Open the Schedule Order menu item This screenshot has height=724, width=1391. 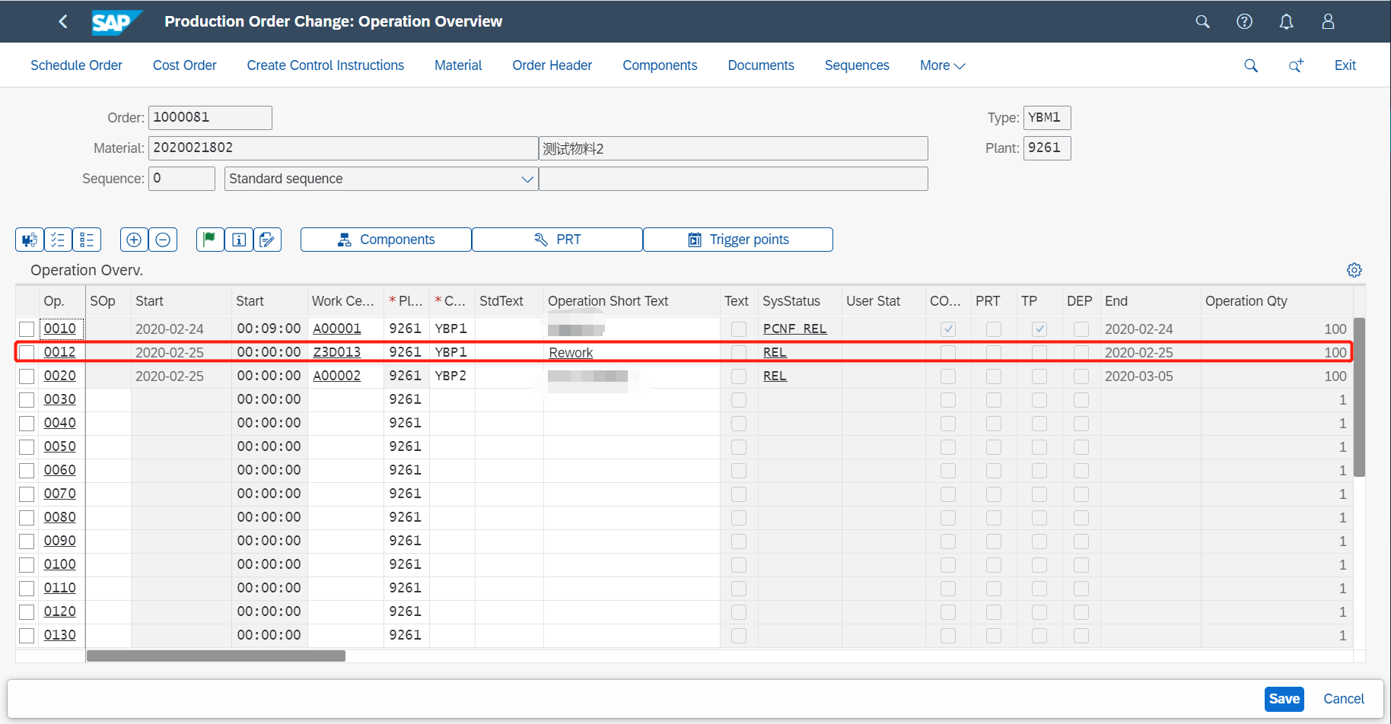coord(76,65)
